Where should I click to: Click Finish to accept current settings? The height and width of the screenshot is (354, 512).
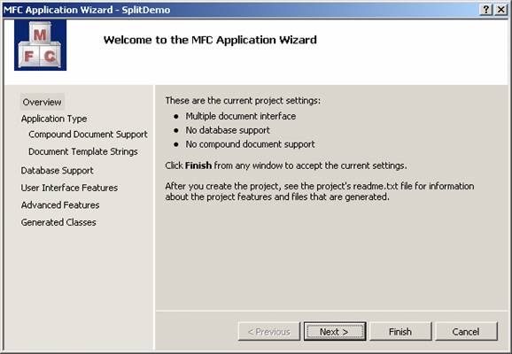[400, 332]
